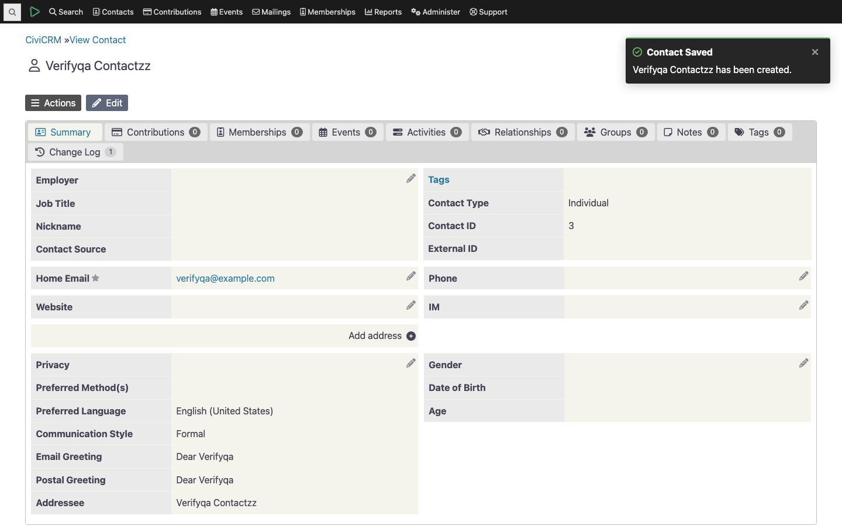Image resolution: width=842 pixels, height=526 pixels.
Task: Click the plus icon next to Add address
Action: [x=411, y=336]
